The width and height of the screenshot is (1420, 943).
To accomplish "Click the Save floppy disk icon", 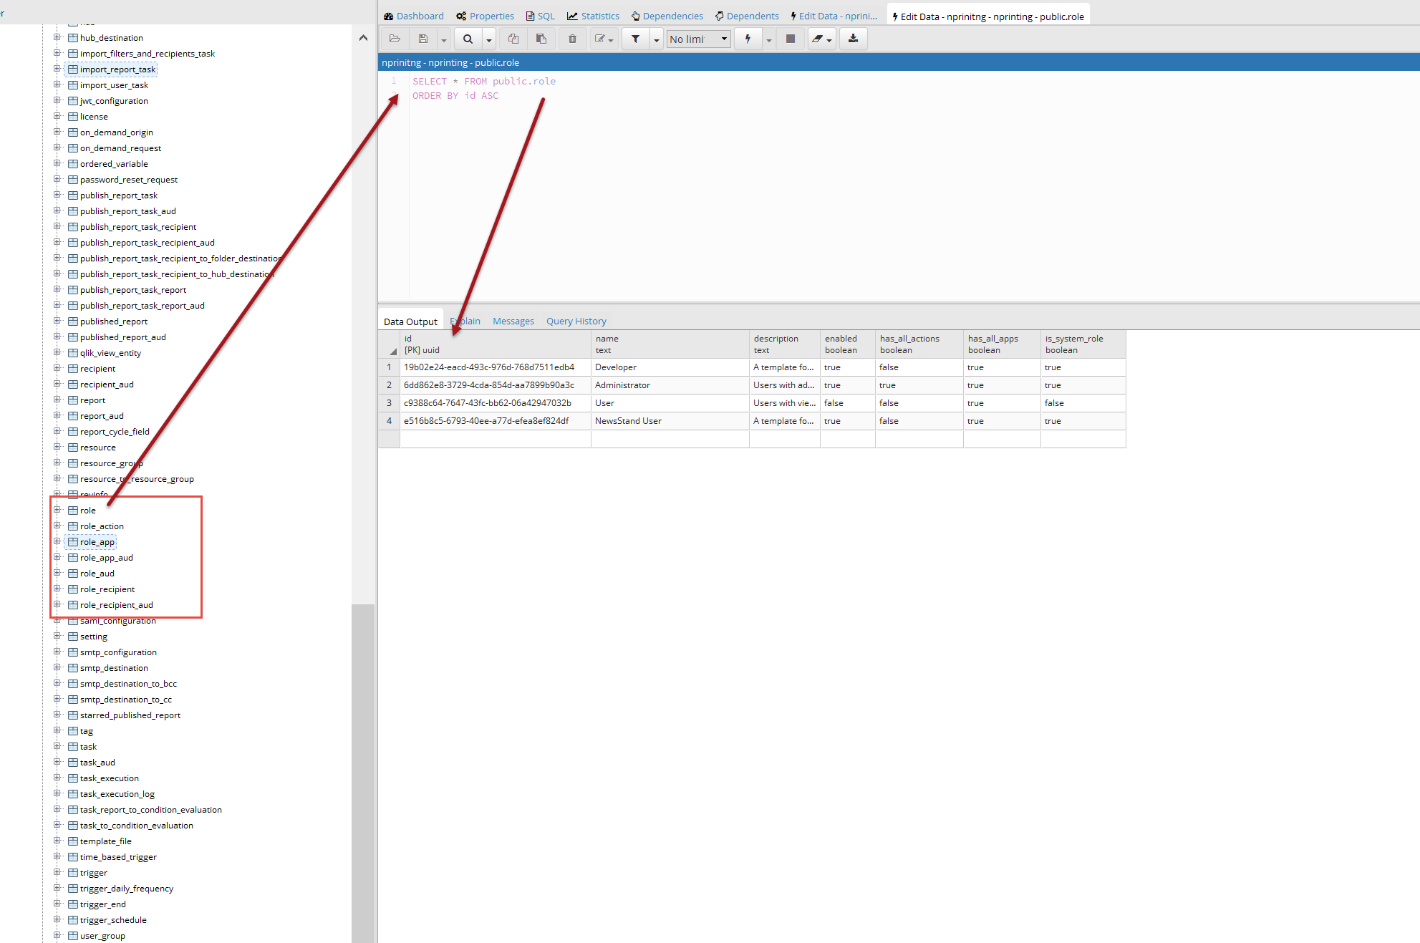I will [423, 39].
